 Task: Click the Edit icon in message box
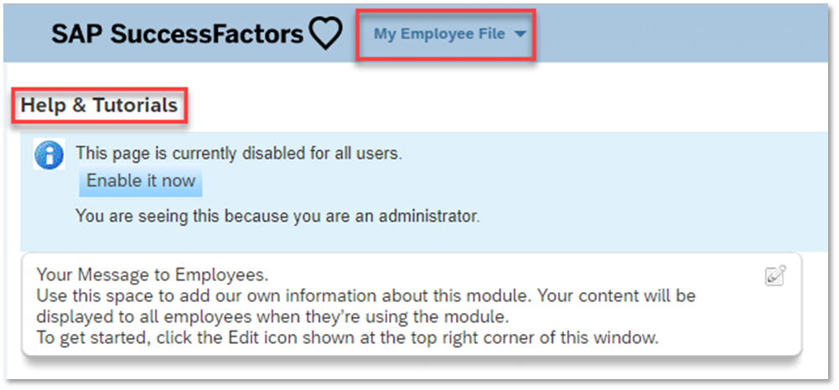click(775, 275)
